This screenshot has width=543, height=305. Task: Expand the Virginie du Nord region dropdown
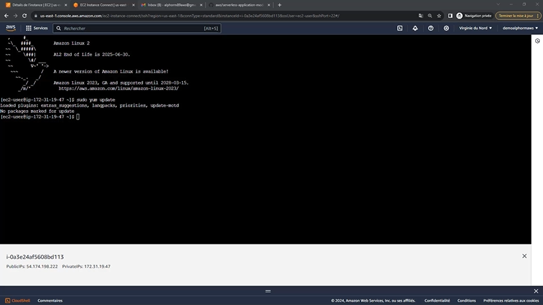475,28
